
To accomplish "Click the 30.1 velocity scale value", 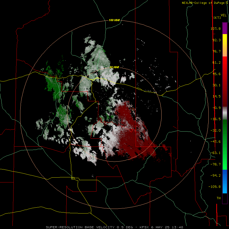I will (217, 85).
